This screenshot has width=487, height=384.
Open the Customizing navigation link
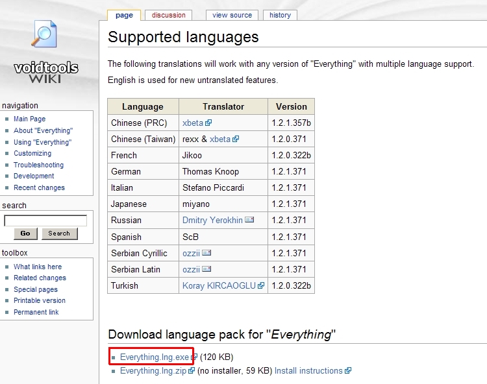pyautogui.click(x=32, y=153)
